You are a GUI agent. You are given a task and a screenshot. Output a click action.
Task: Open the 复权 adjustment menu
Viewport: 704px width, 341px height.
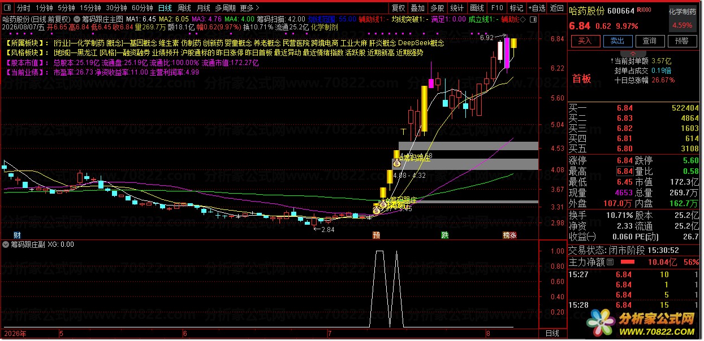tap(399, 8)
